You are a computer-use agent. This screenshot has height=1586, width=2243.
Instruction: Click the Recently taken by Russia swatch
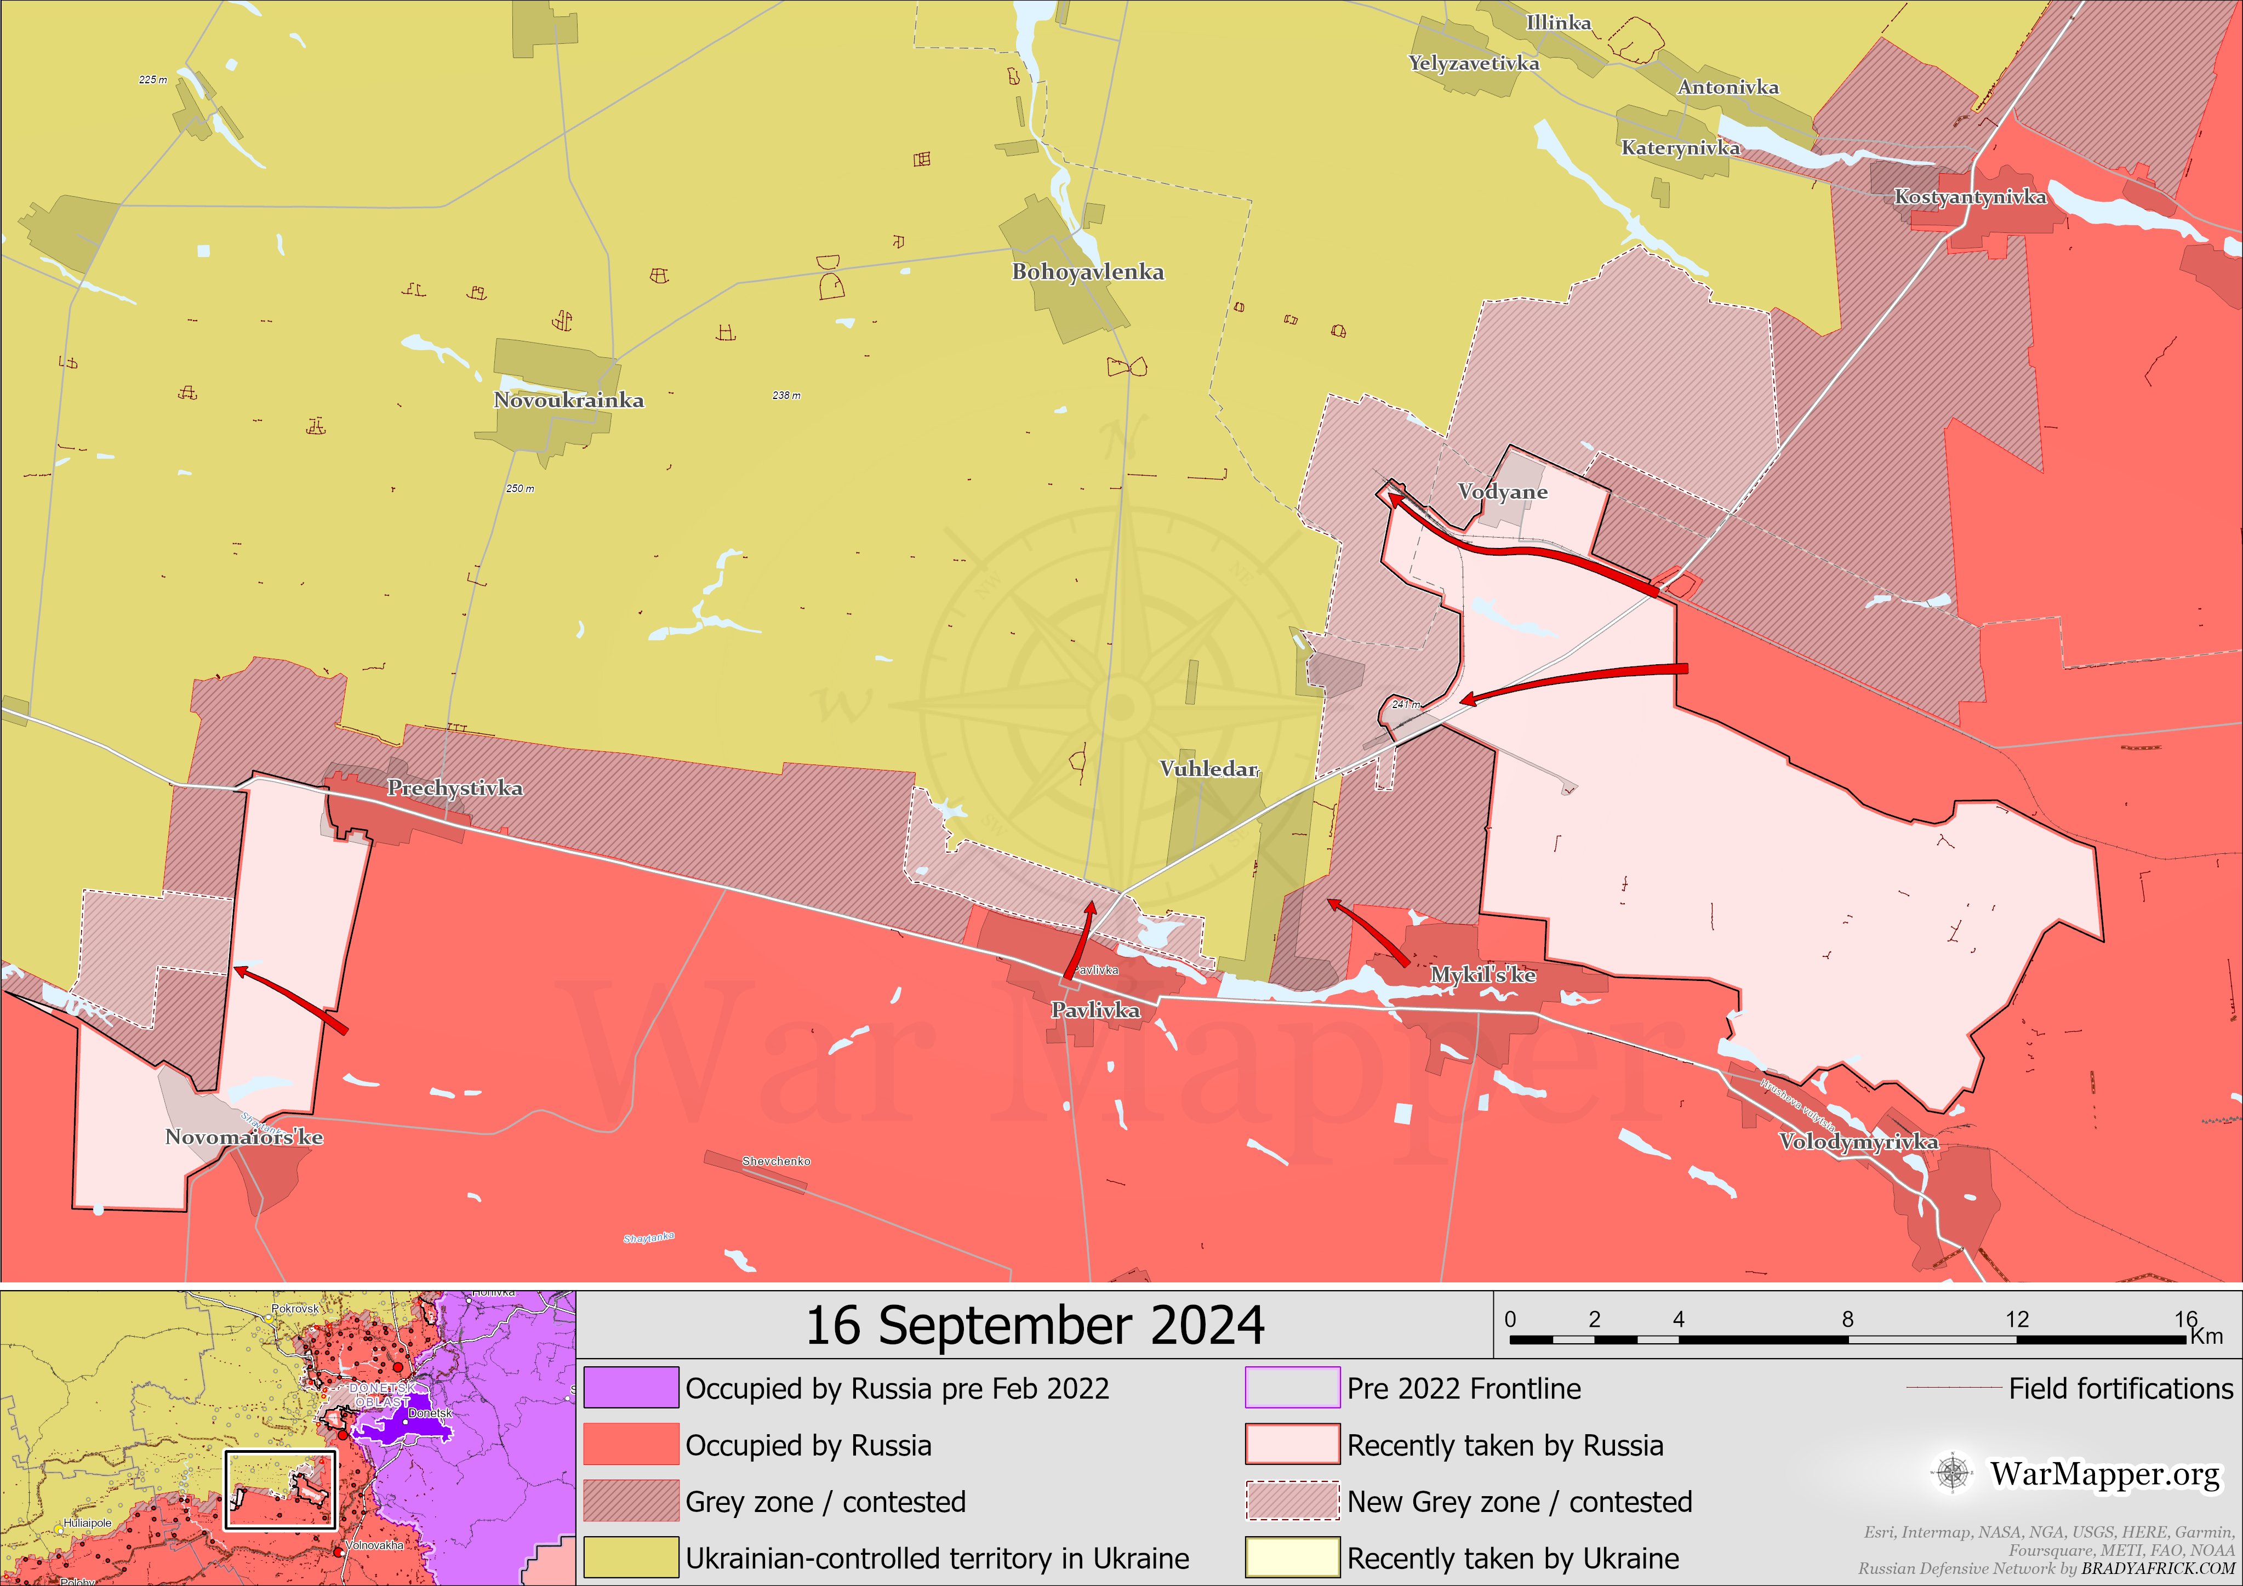1292,1444
